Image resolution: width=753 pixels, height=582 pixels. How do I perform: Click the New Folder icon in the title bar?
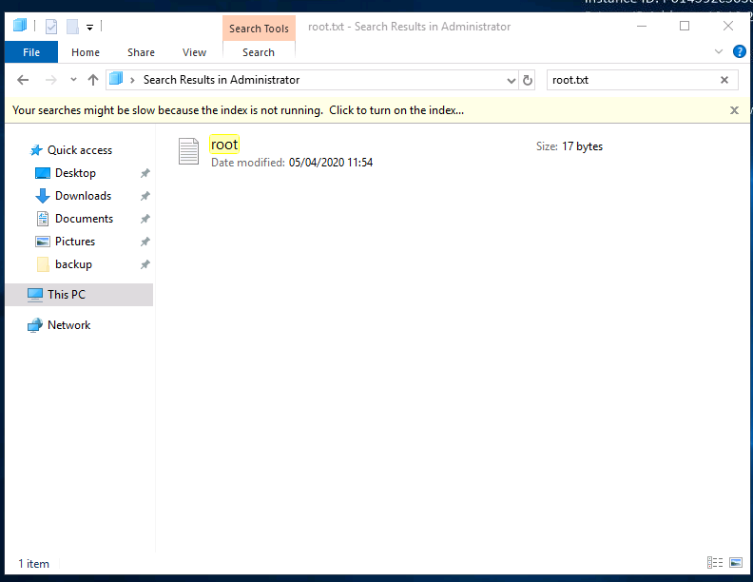72,27
